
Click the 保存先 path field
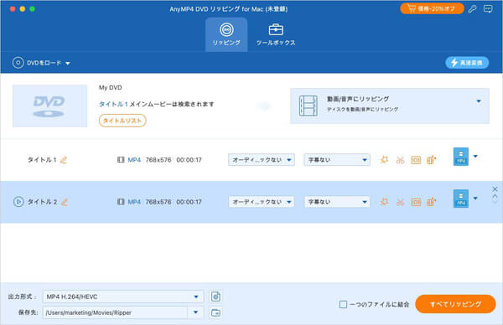(115, 312)
